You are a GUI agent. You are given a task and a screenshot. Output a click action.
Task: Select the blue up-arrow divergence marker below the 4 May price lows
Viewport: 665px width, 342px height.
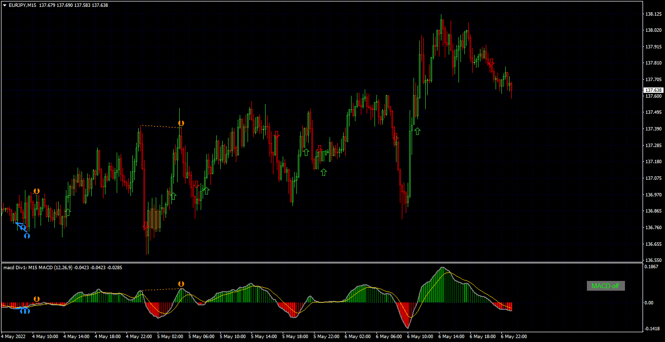coord(27,235)
